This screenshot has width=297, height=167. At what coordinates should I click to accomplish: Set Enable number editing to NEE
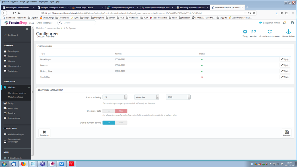coord(121,123)
